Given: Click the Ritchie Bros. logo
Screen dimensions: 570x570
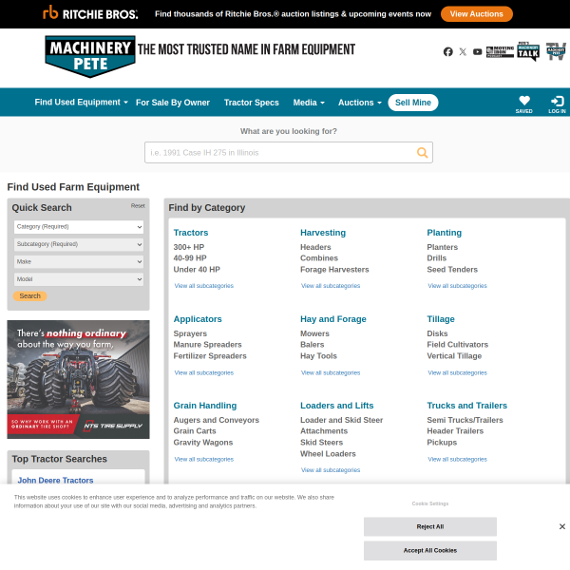Looking at the screenshot, I should pos(90,13).
